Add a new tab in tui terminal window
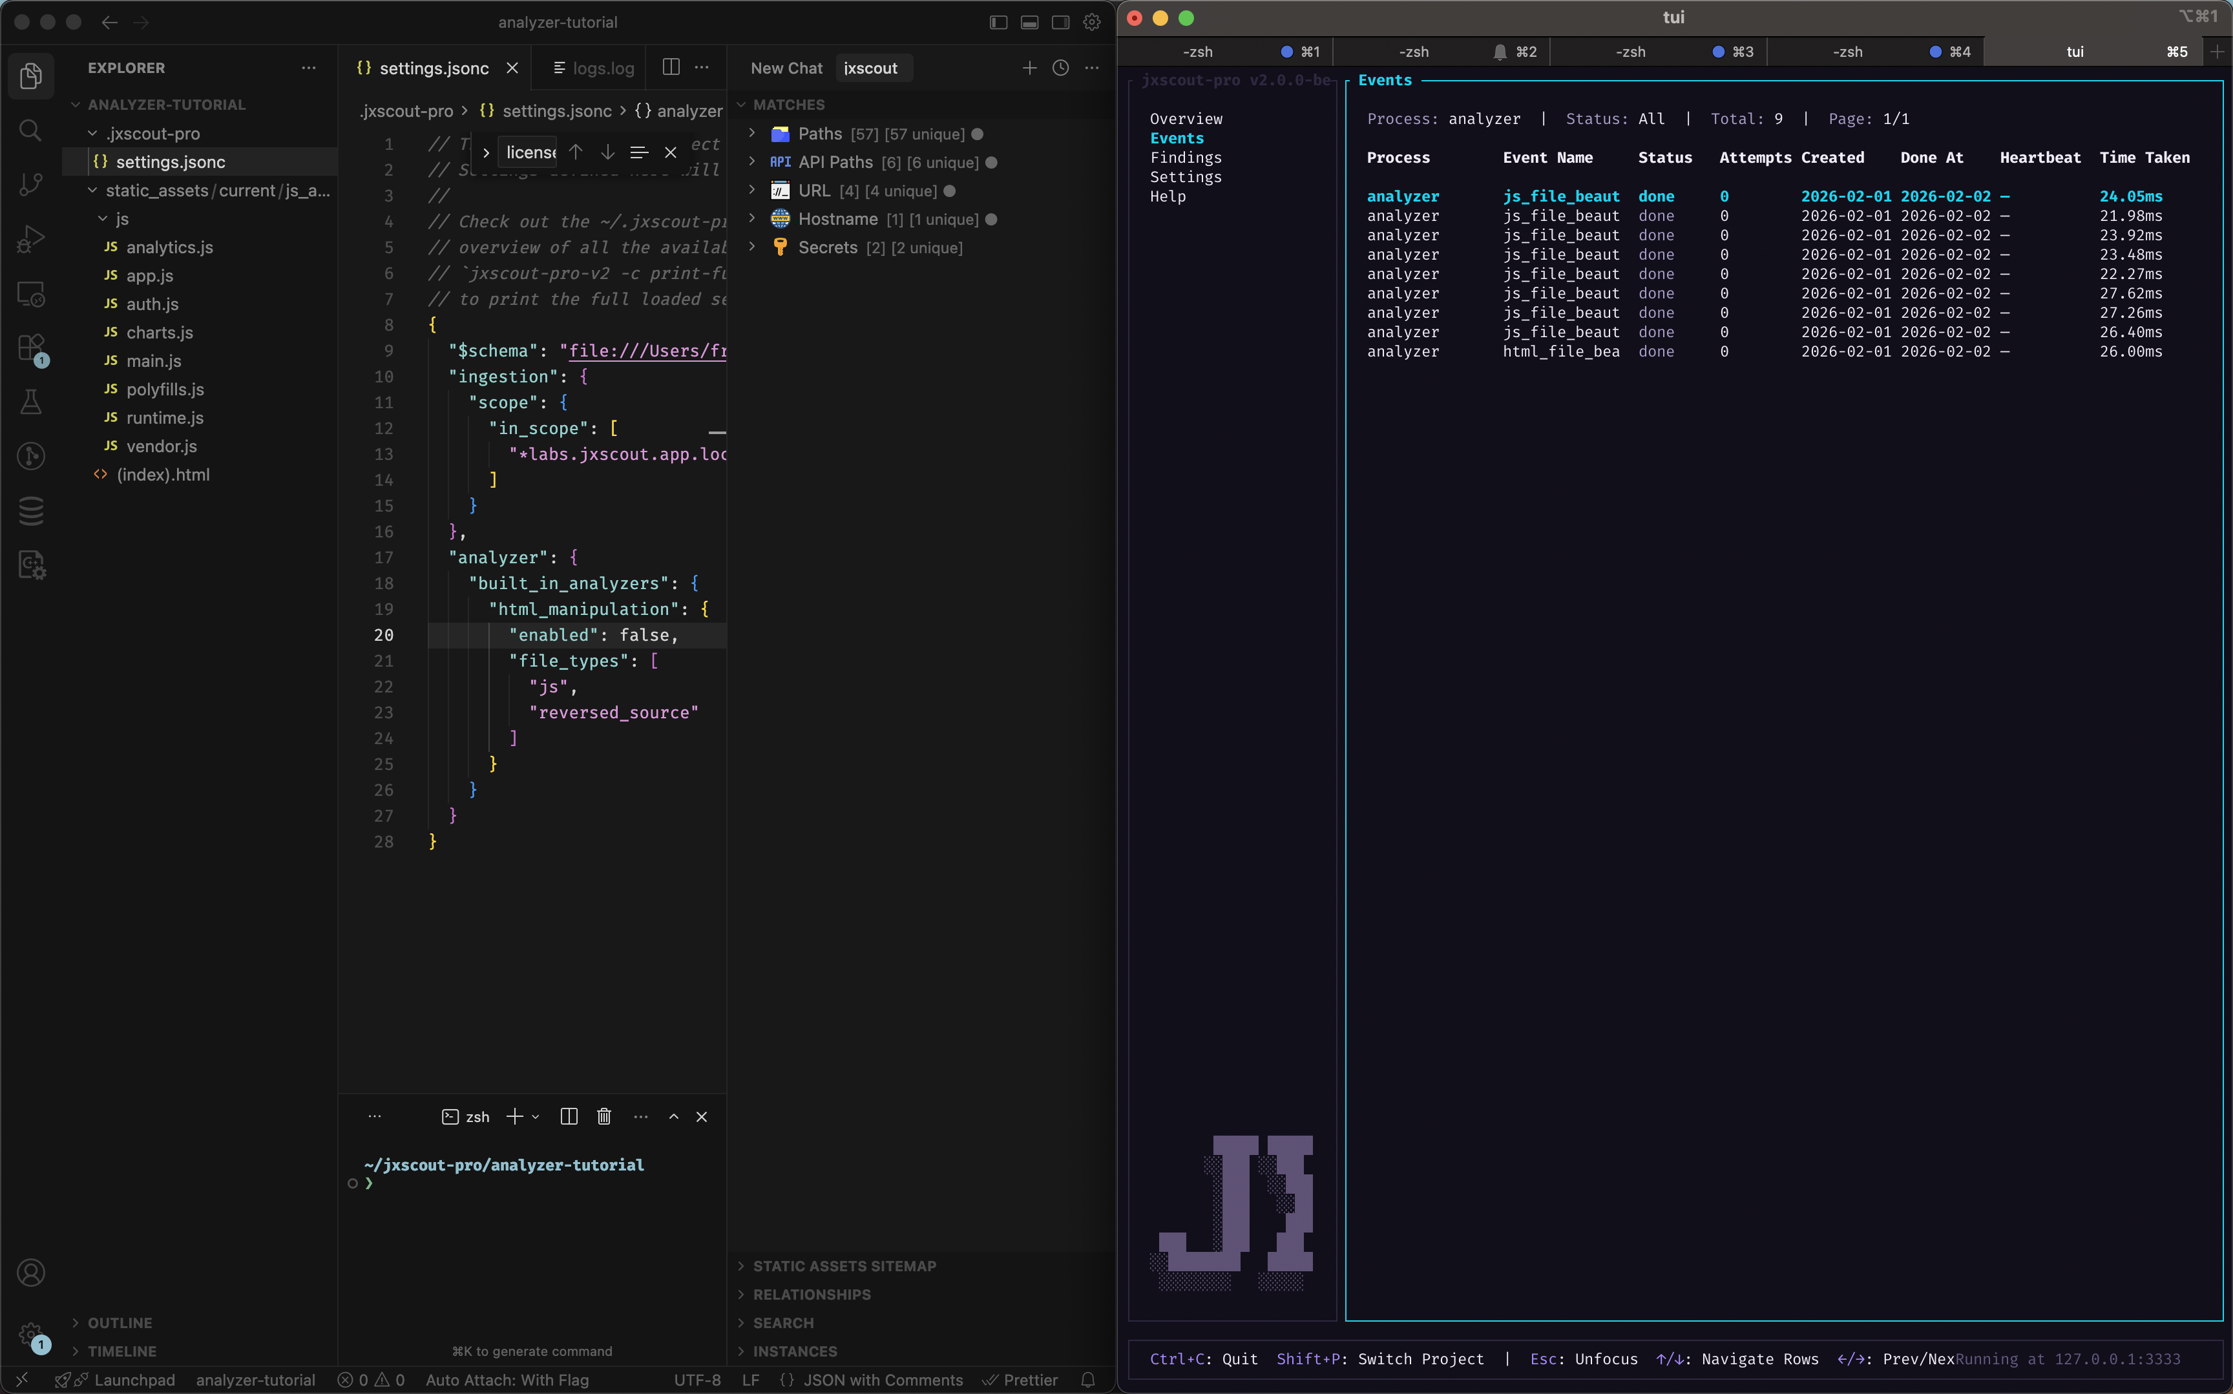Image resolution: width=2233 pixels, height=1394 pixels. [x=2217, y=52]
